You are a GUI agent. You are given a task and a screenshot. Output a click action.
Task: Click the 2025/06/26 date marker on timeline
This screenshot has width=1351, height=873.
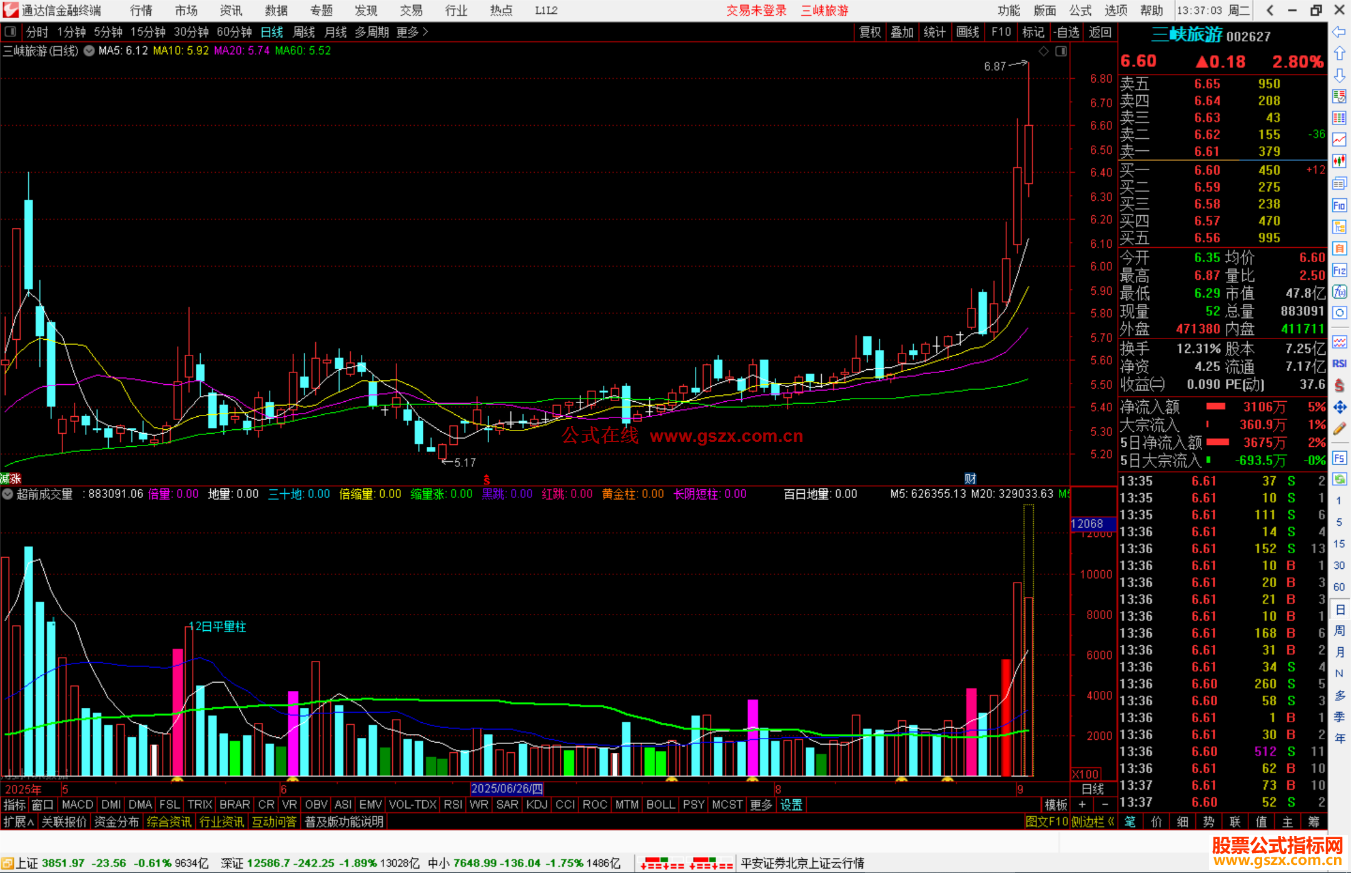[507, 789]
